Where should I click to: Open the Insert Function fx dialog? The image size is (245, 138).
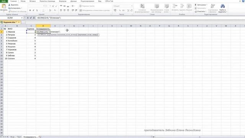pyautogui.click(x=34, y=18)
